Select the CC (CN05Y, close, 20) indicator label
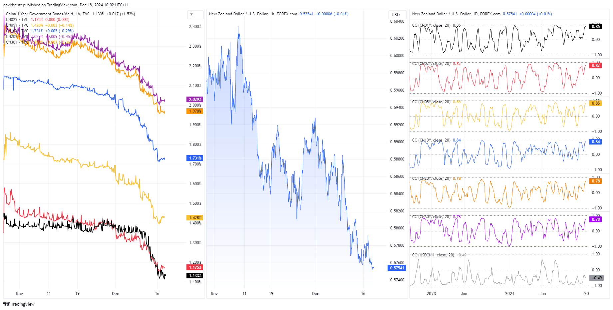The width and height of the screenshot is (613, 310). point(431,102)
